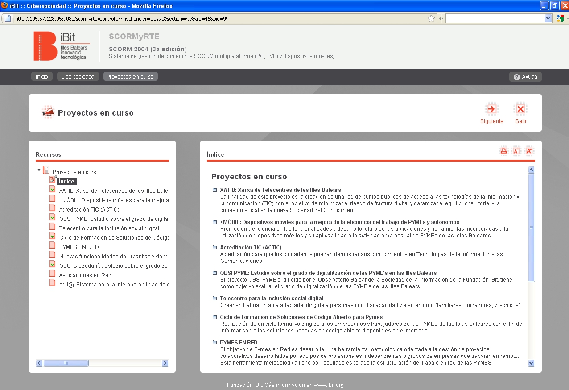Image resolution: width=569 pixels, height=390 pixels.
Task: Click the checked page icon beside XATIB in Recursos
Action: tap(53, 189)
